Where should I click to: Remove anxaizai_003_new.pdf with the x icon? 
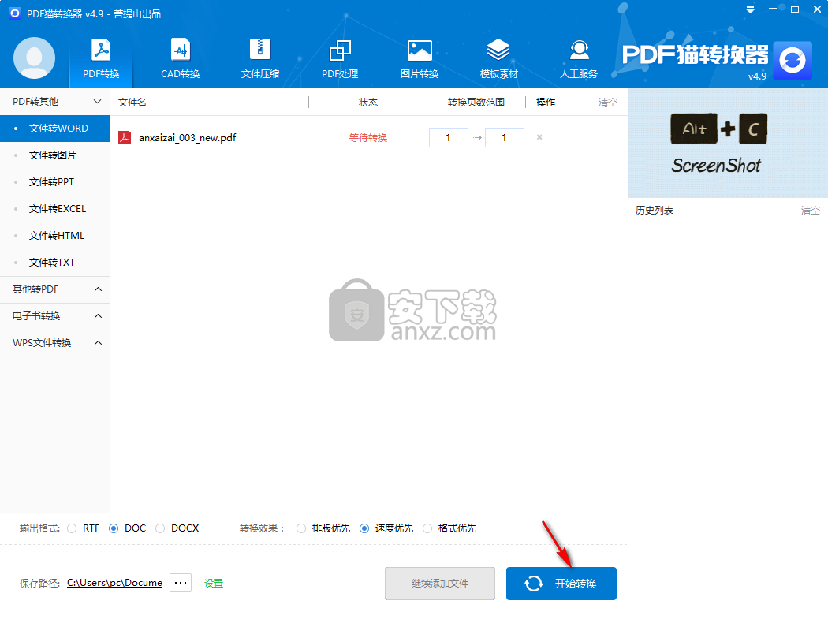tap(539, 137)
